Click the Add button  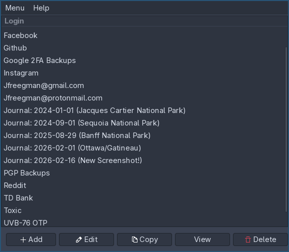tap(31, 239)
